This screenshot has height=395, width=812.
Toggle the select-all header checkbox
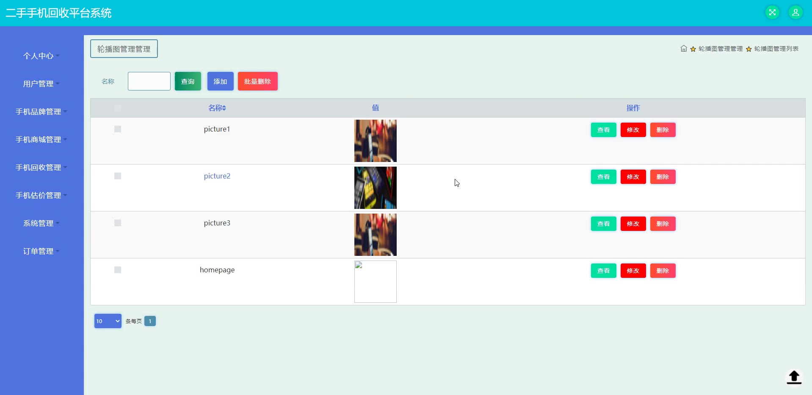(x=118, y=108)
